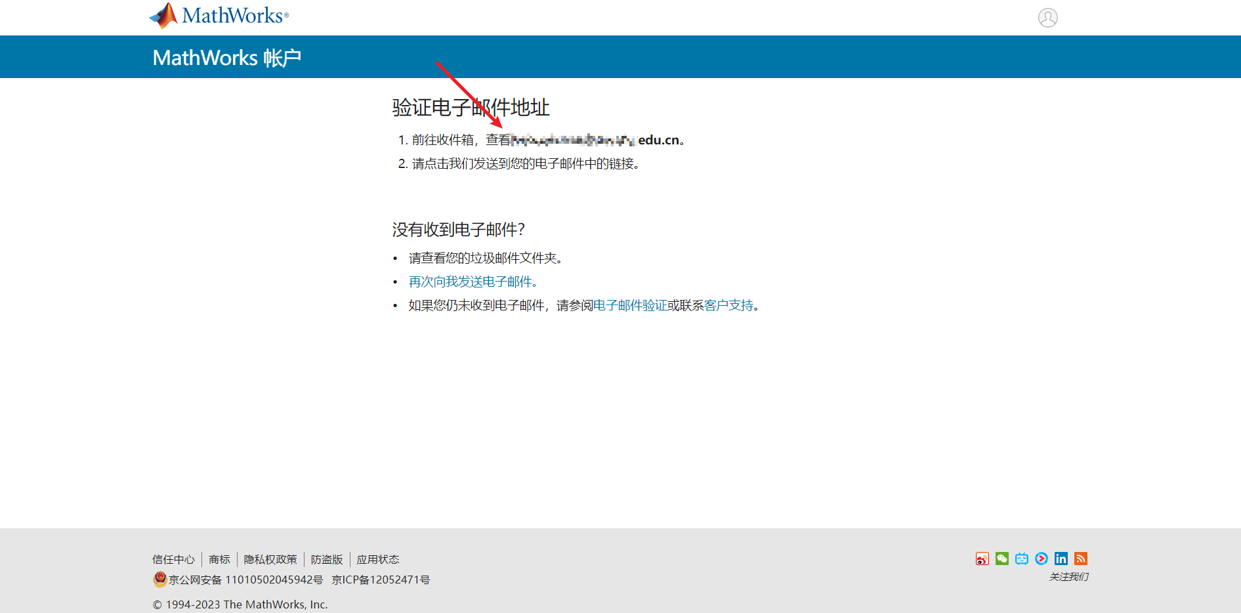This screenshot has height=613, width=1241.
Task: Select the blue video platform icon beside Bilibili
Action: [1041, 559]
